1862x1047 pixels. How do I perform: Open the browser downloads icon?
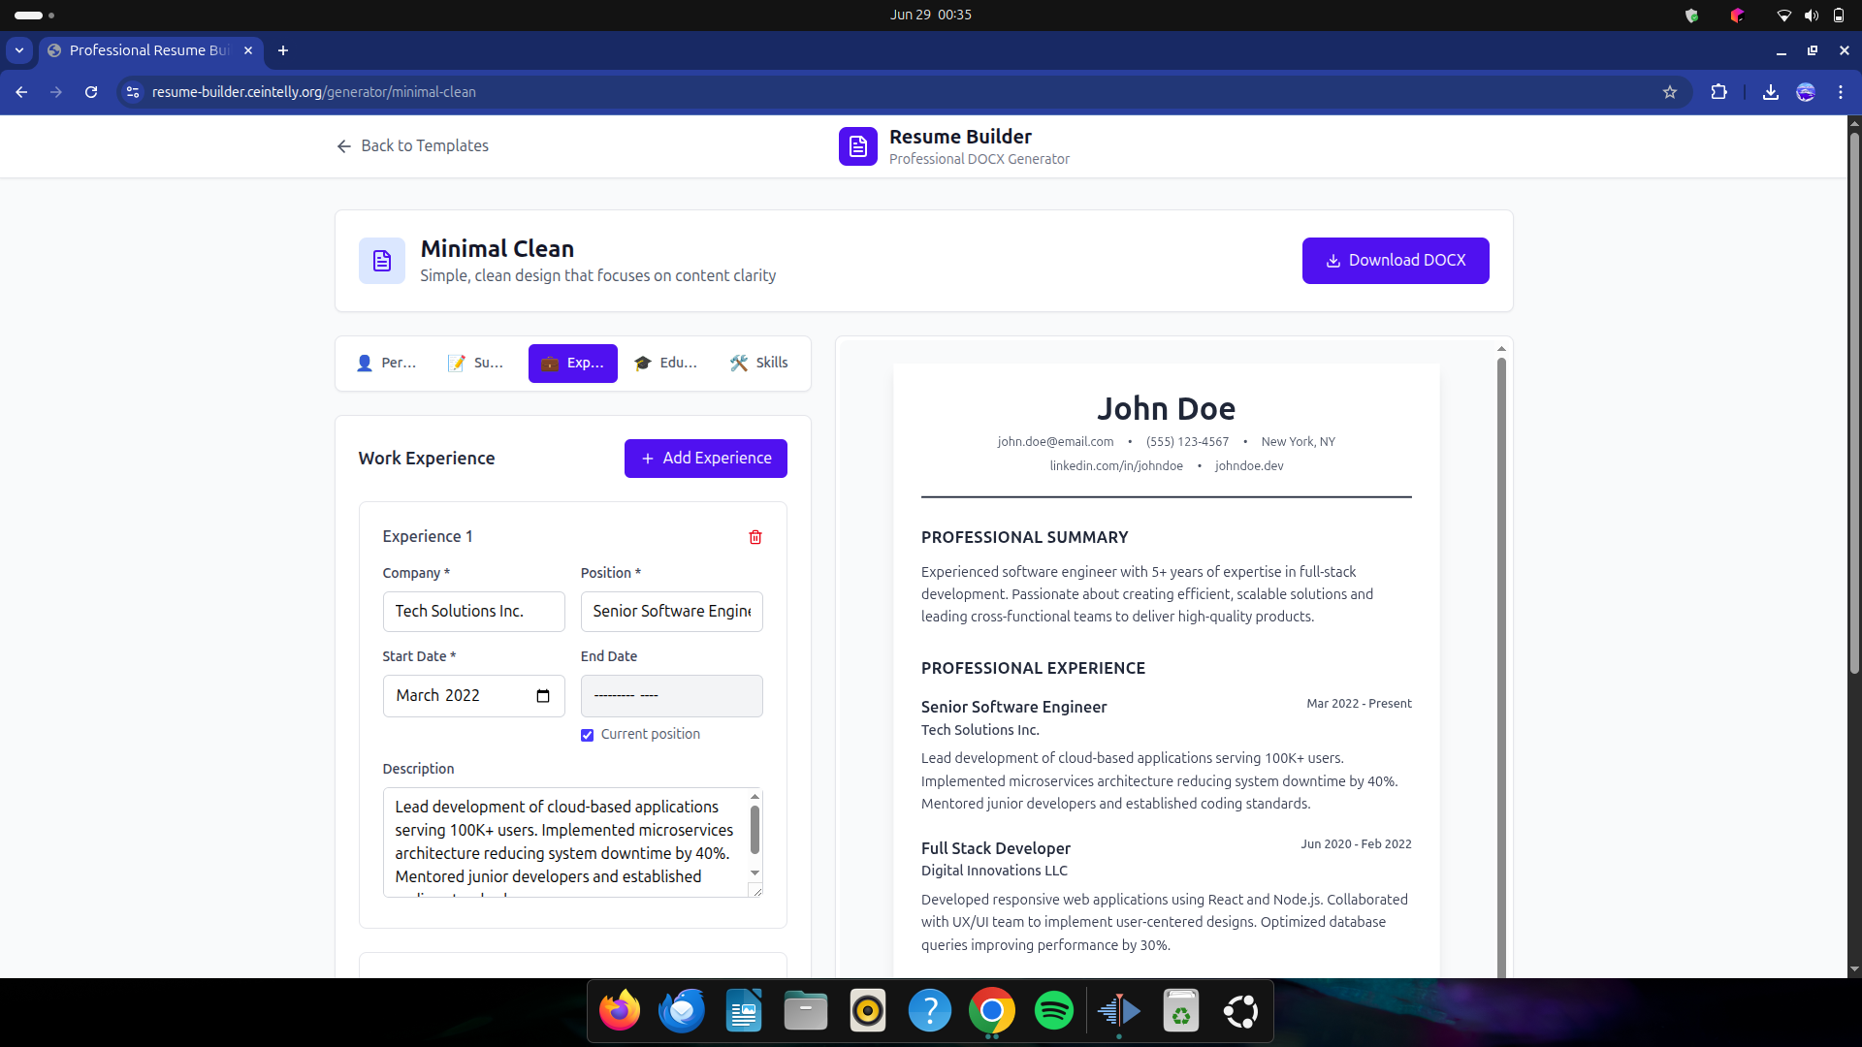[x=1770, y=92]
